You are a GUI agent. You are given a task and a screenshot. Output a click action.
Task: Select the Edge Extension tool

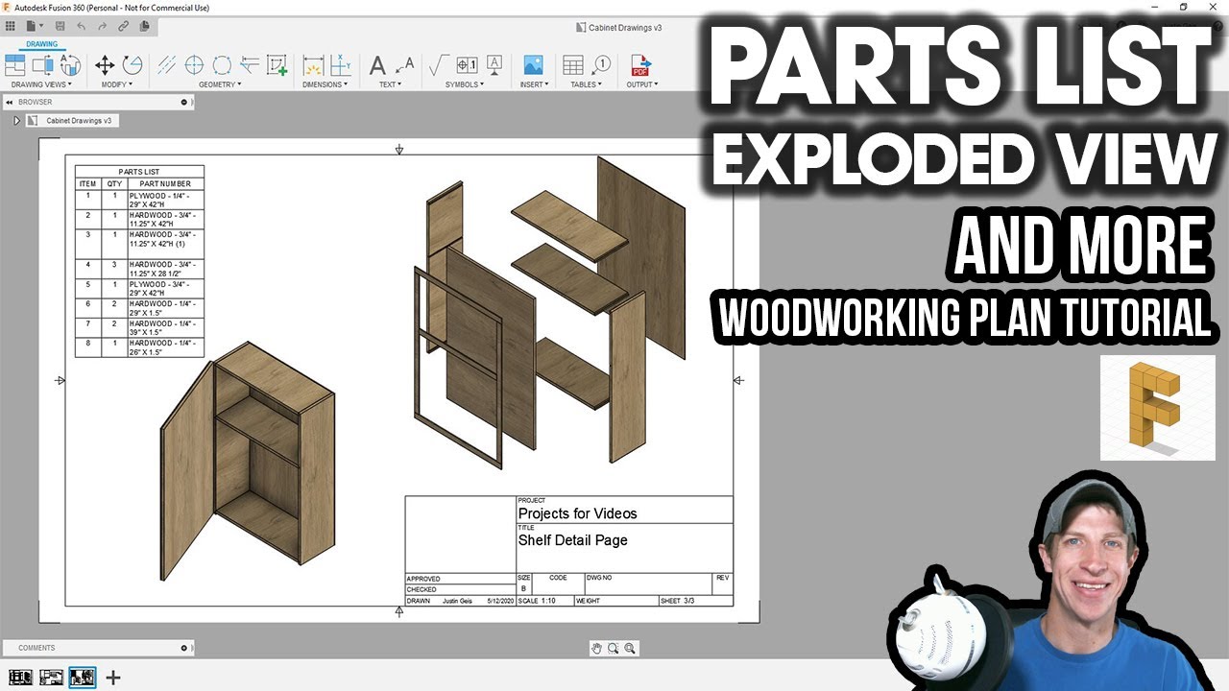click(x=250, y=65)
